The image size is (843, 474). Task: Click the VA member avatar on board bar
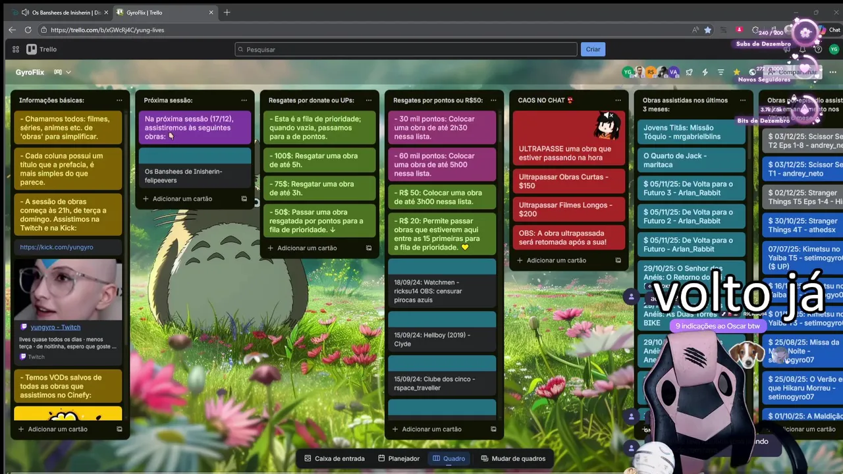click(x=673, y=72)
